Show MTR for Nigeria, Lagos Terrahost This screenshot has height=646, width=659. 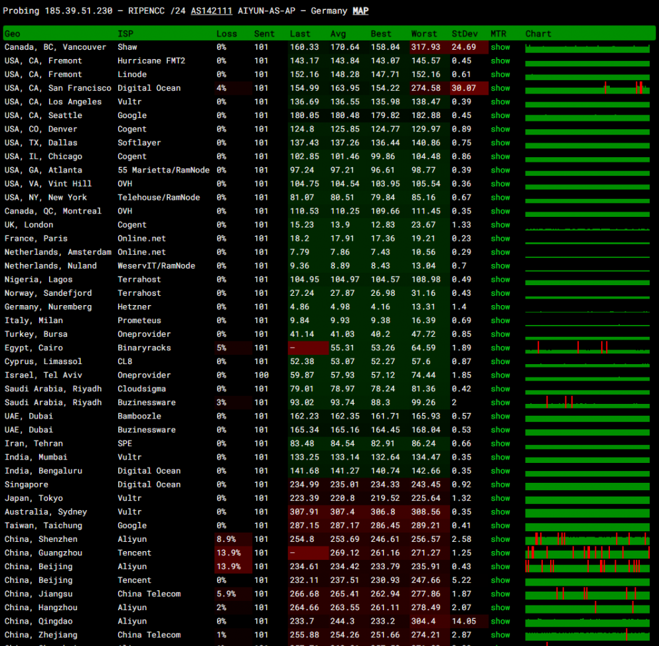[x=500, y=279]
